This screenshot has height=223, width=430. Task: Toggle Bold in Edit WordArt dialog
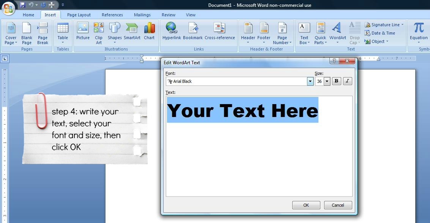pyautogui.click(x=336, y=81)
